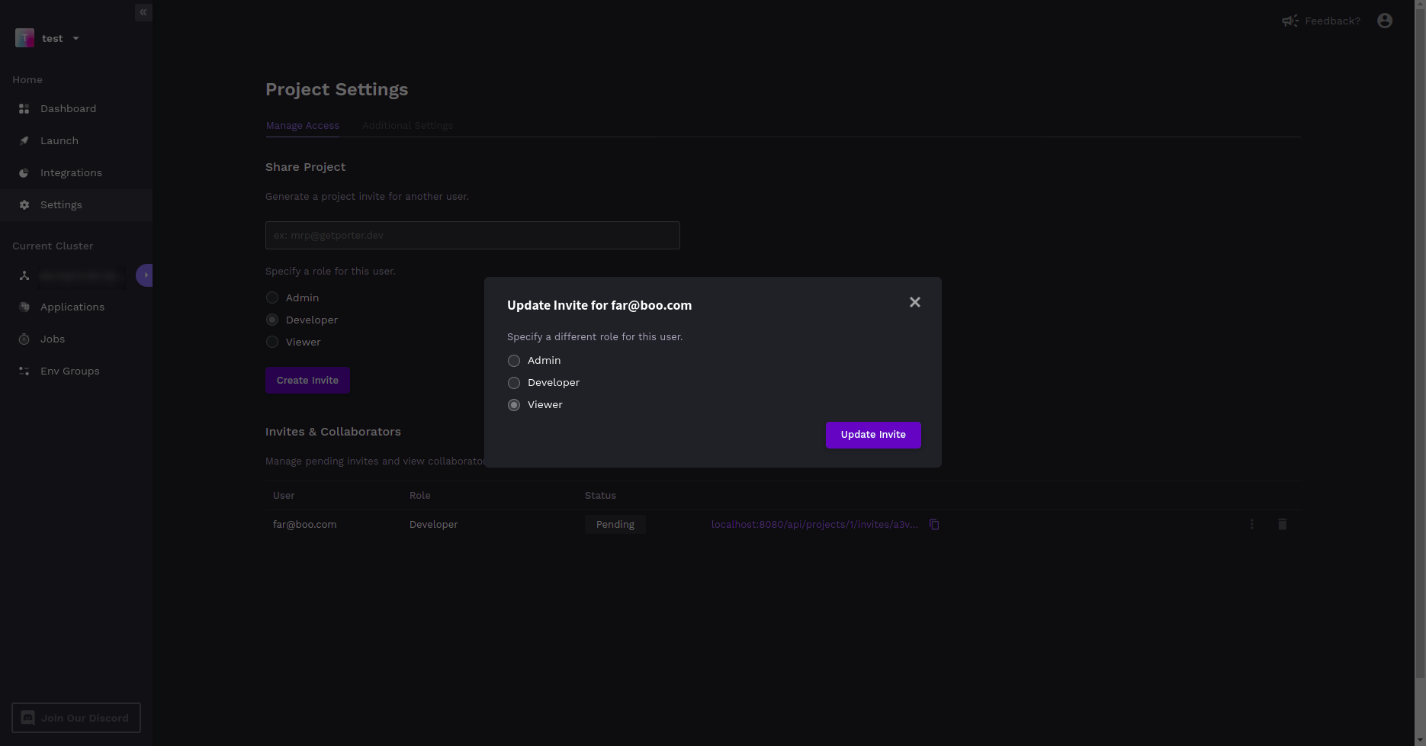Expand the current cluster arrow button
This screenshot has width=1426, height=746.
pyautogui.click(x=145, y=275)
